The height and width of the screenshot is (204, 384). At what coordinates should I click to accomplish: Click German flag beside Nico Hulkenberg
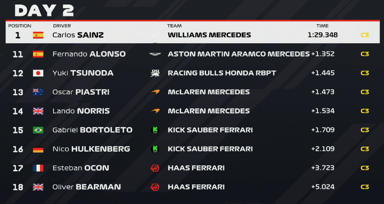pos(38,149)
